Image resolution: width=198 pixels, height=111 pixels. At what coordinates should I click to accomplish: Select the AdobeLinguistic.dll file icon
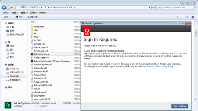[x=32, y=64]
